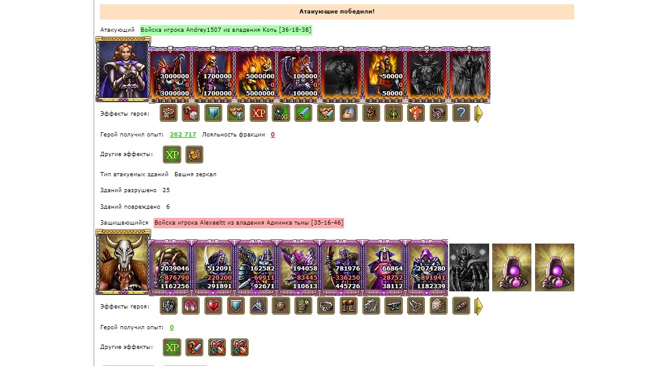Click the purple wizard hat effect icon
The width and height of the screenshot is (671, 366).
(258, 306)
